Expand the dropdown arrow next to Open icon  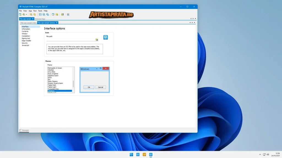(x=27, y=14)
